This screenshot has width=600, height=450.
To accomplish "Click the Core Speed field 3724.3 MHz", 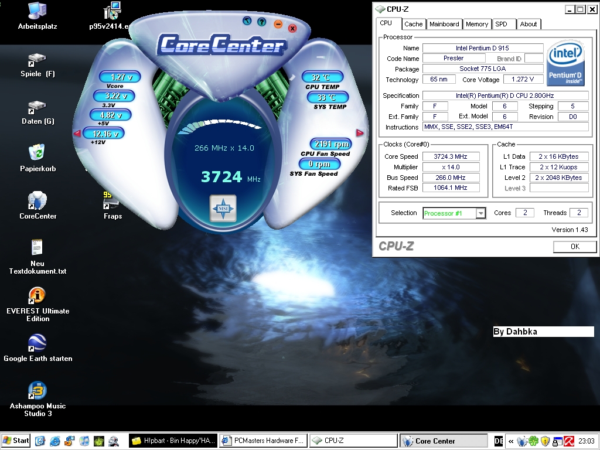I will [451, 156].
